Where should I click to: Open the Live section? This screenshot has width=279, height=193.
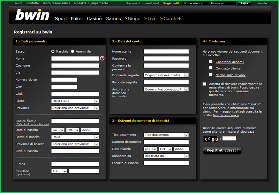click(150, 19)
